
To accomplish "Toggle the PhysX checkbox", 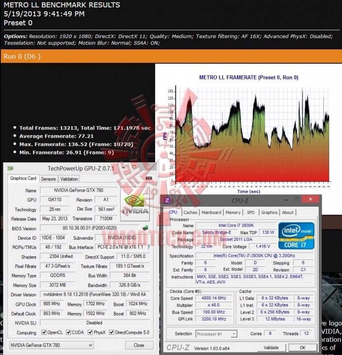I will 90,332.
